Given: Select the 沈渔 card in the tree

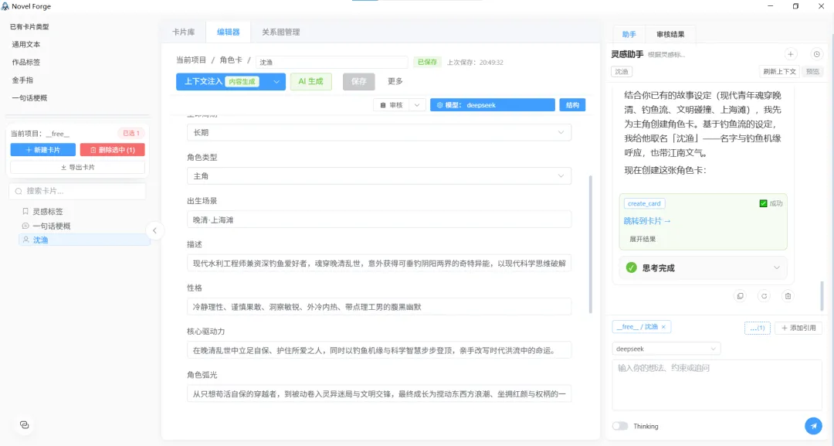Looking at the screenshot, I should (84, 240).
